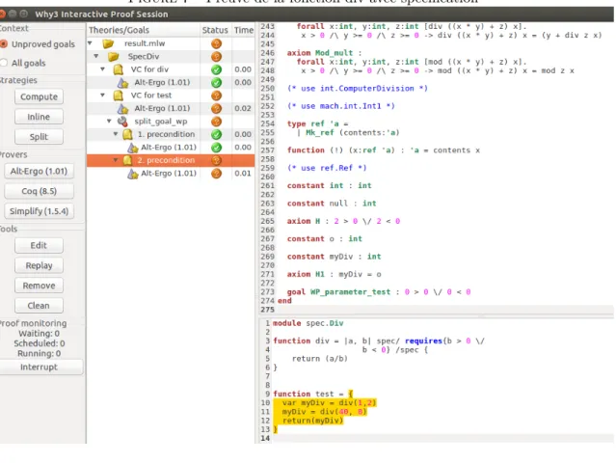Viewport: 616px width, 464px height.
Task: Click the SpecDiv theory folder icon
Action: tap(114, 57)
